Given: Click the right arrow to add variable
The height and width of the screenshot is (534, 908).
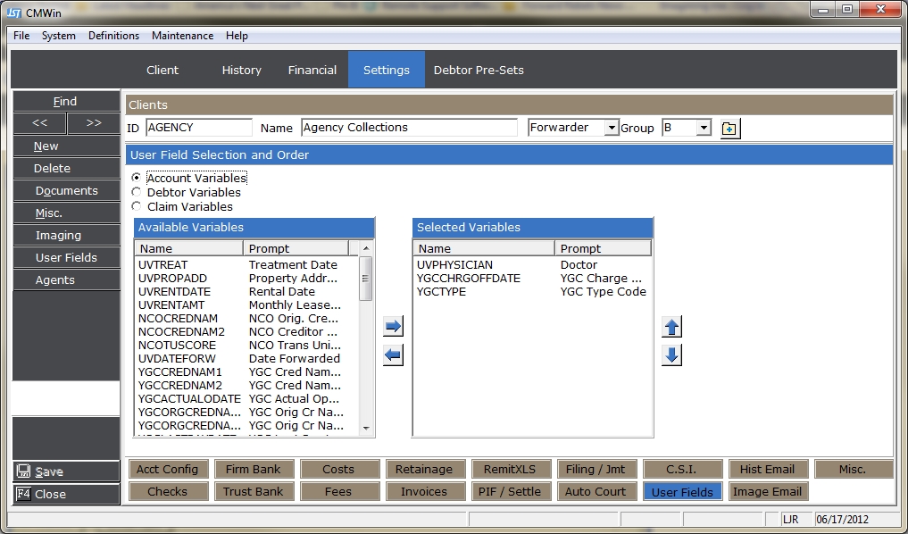Looking at the screenshot, I should [x=393, y=327].
